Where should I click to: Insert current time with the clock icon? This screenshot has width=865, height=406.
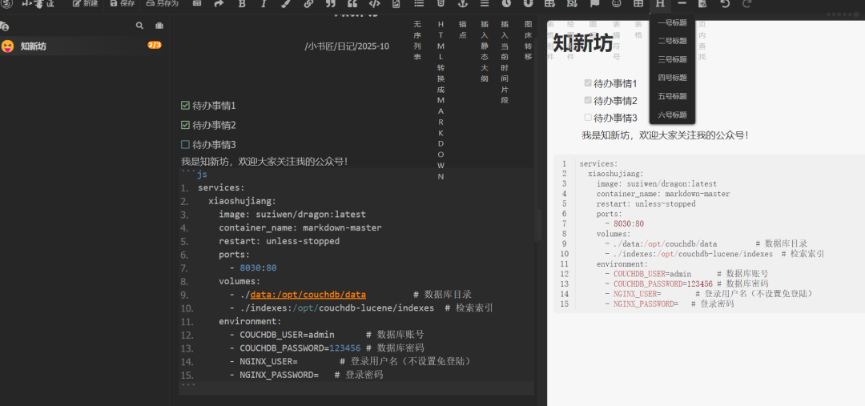click(x=506, y=4)
